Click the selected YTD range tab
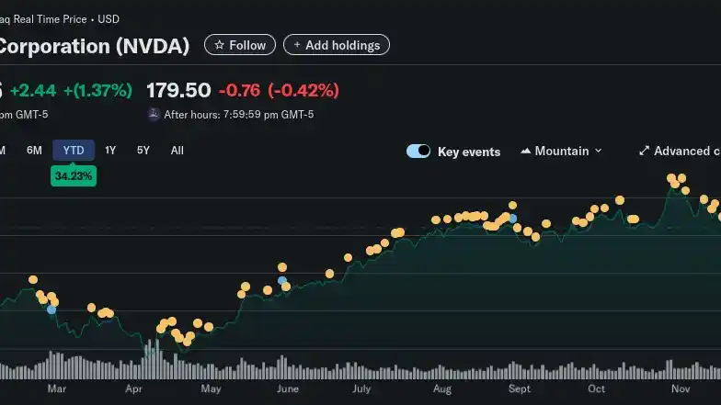The image size is (721, 405). [74, 150]
